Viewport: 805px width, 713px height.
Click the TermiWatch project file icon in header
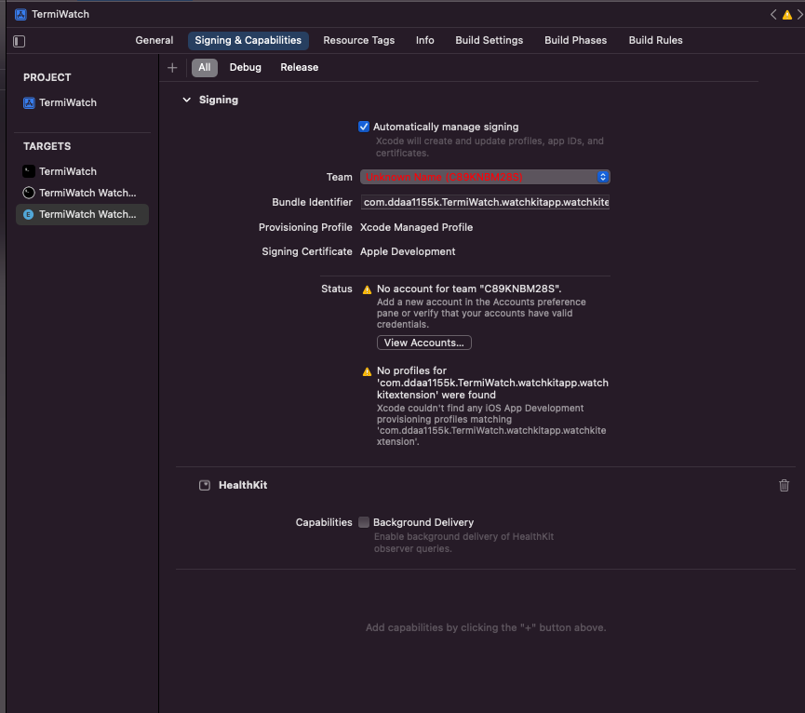coord(20,14)
